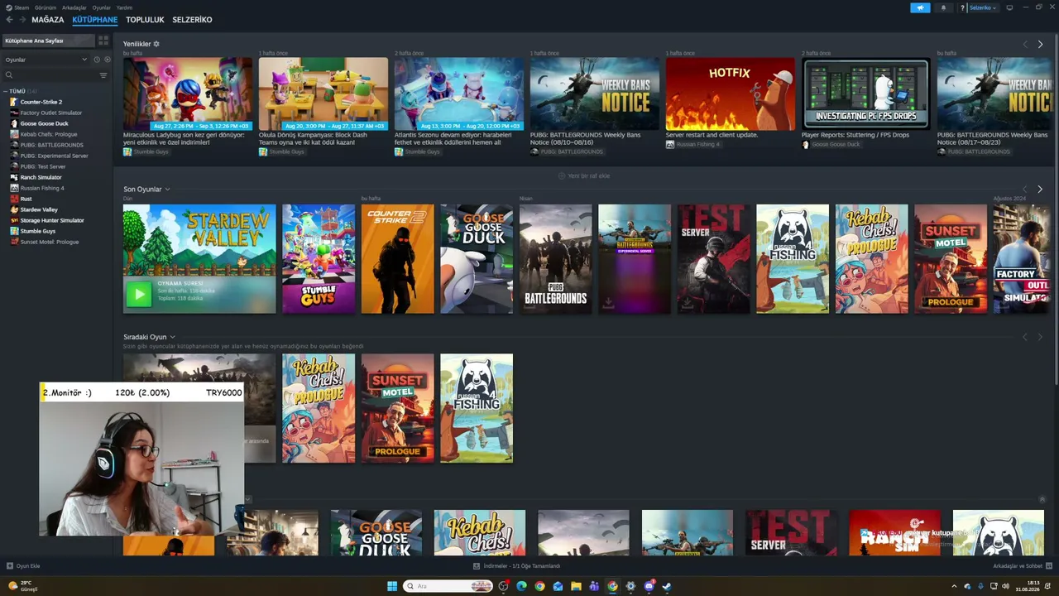1059x596 pixels.
Task: Open advanced filter options icon beside search
Action: [103, 75]
